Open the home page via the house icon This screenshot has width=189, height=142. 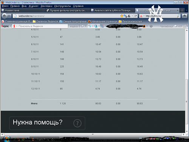(x=184, y=16)
